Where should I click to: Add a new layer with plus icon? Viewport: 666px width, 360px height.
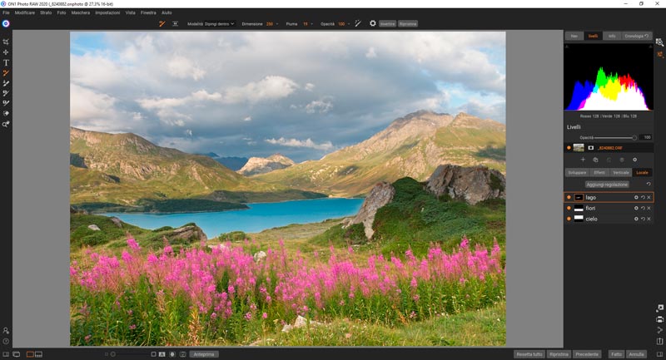pos(583,160)
